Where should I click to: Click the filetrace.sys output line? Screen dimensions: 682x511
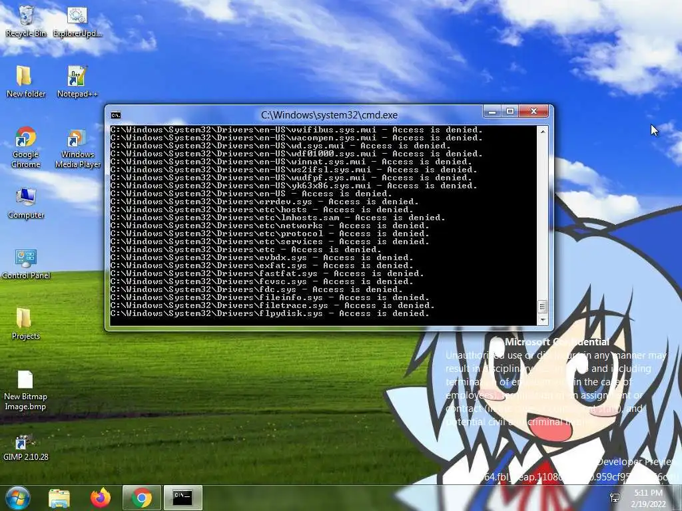[272, 305]
